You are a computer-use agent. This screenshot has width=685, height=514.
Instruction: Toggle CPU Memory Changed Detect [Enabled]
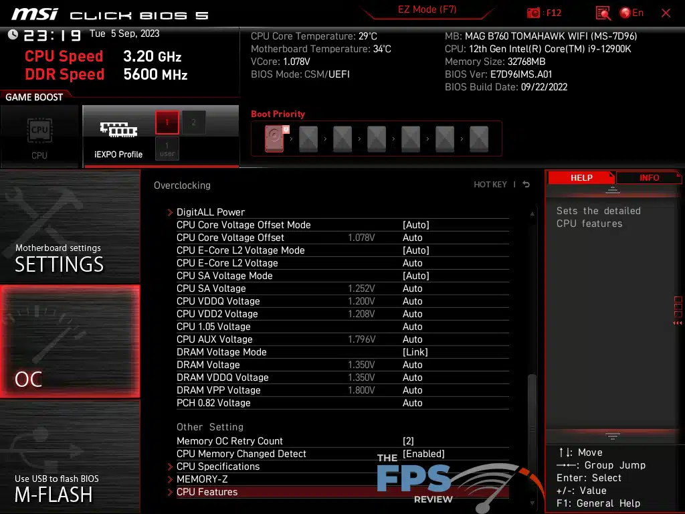(x=423, y=454)
